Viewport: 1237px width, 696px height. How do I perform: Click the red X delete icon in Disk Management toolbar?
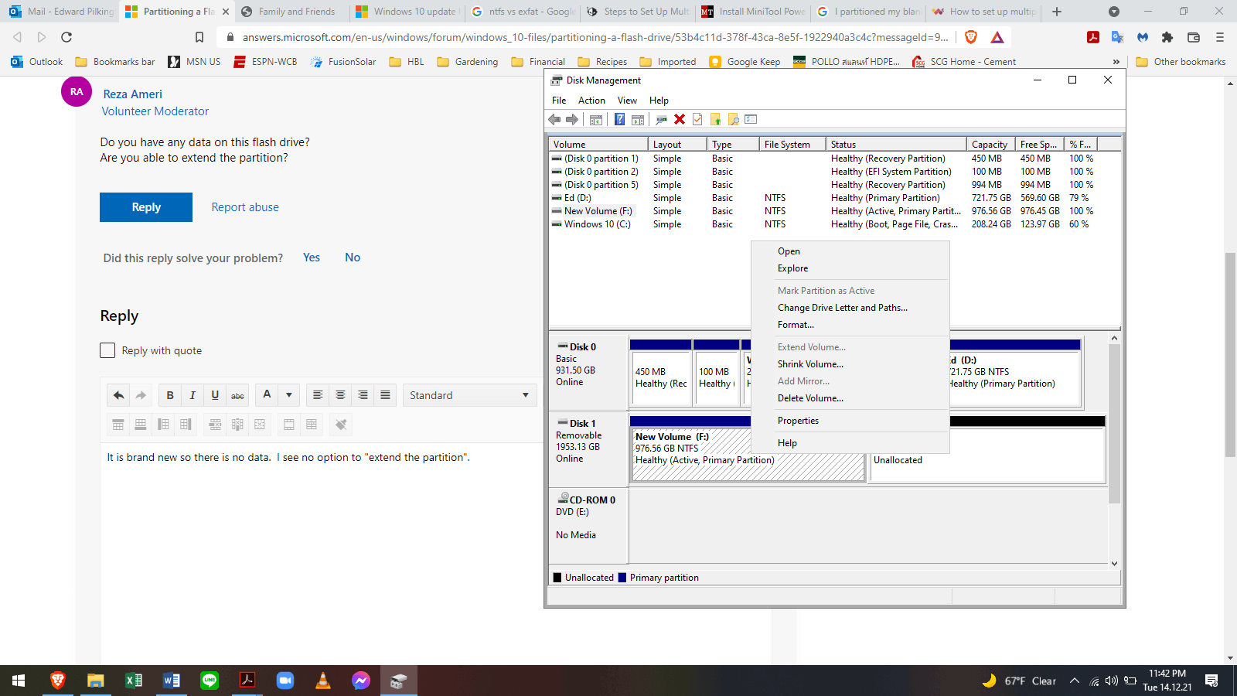tap(680, 119)
